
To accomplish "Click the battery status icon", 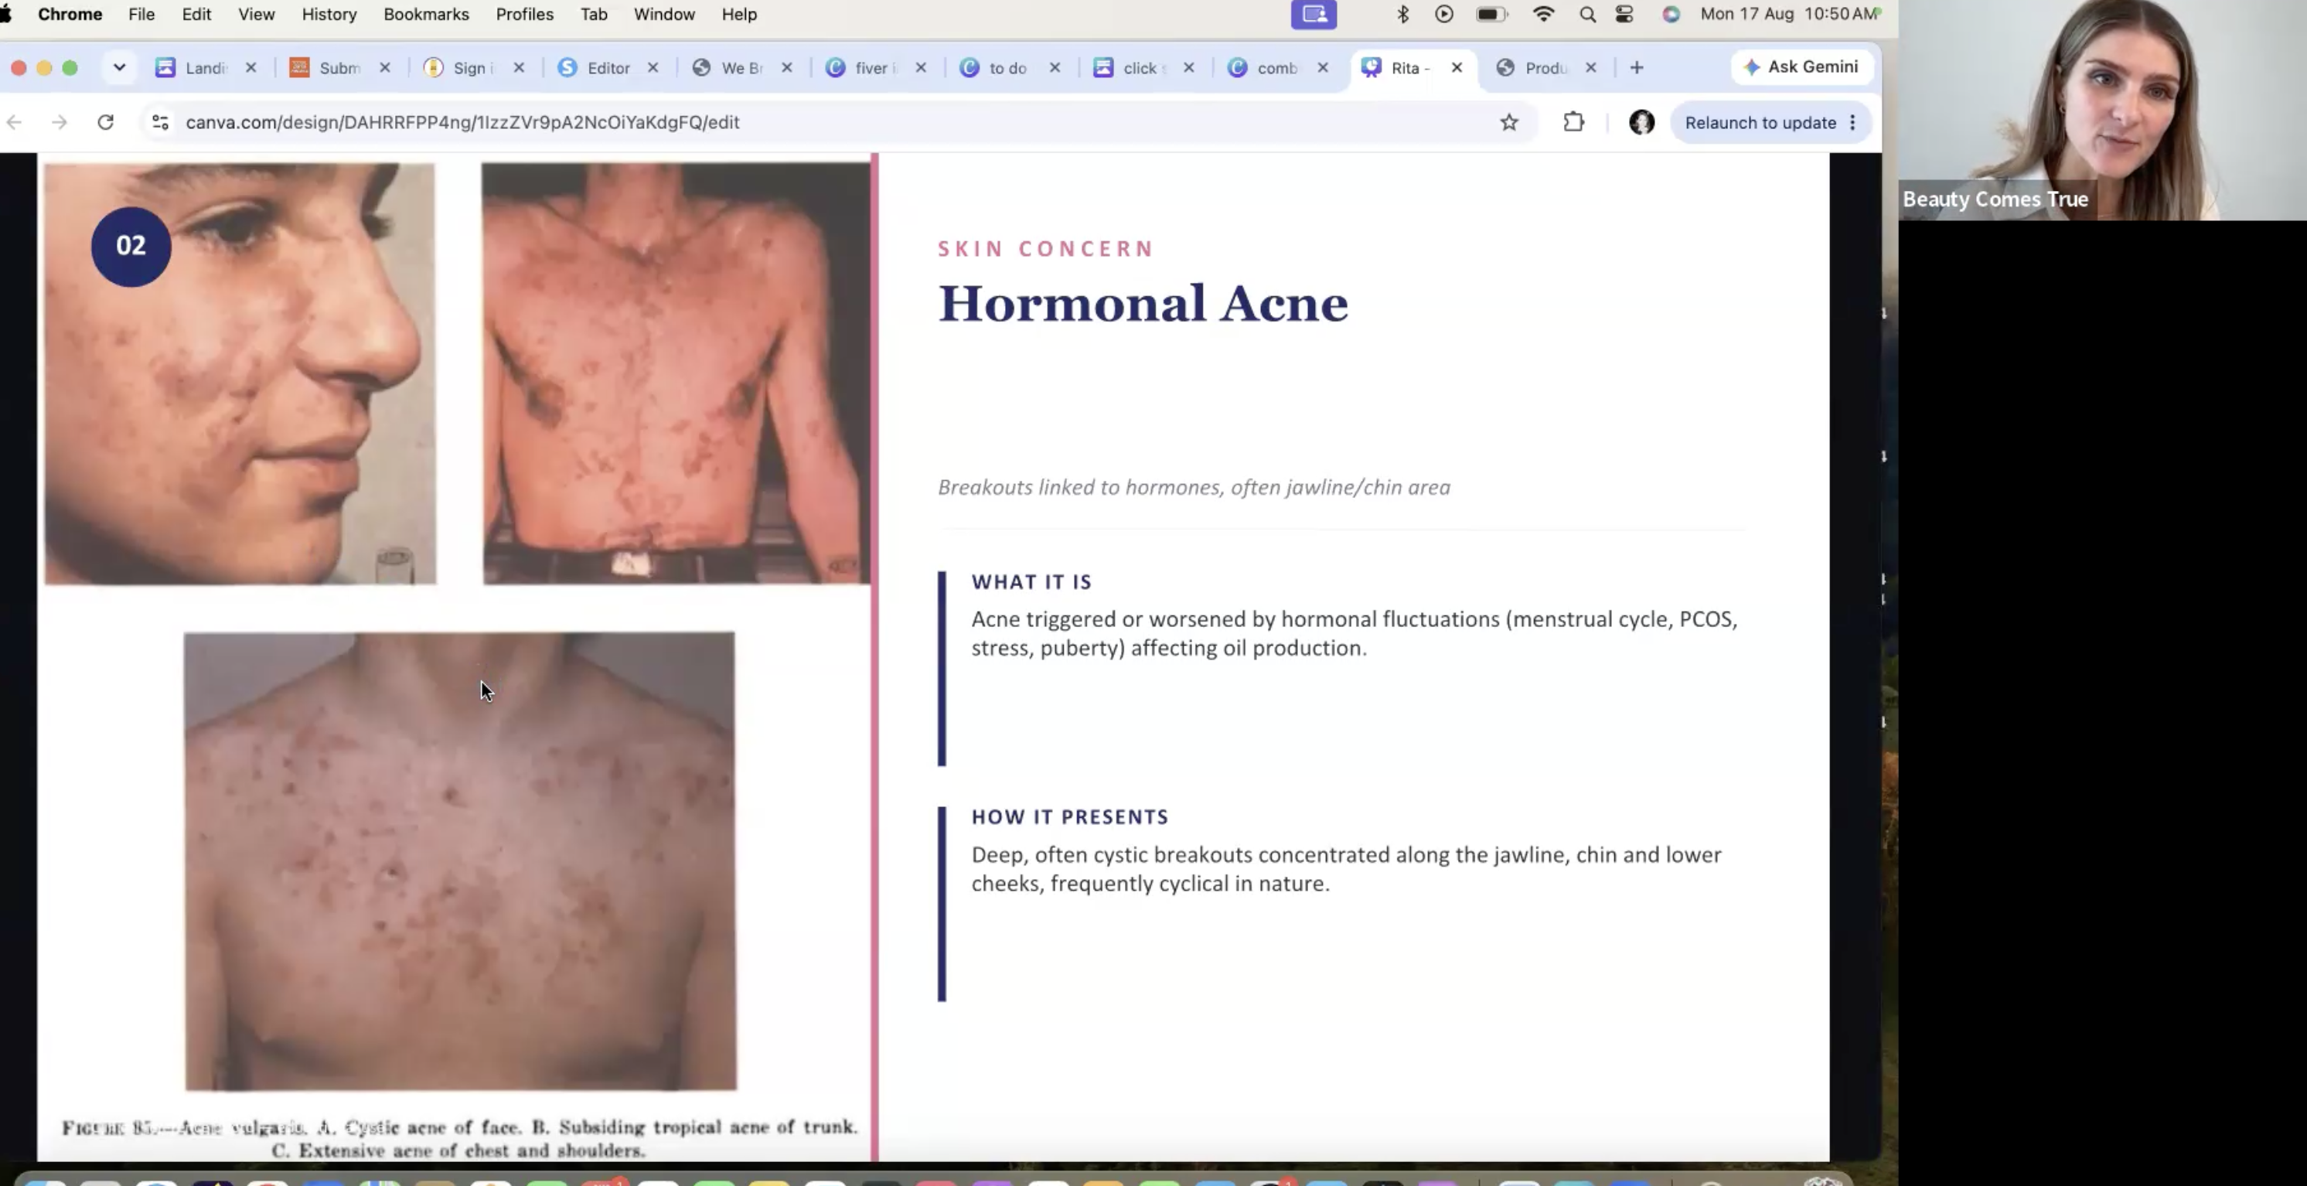I will pyautogui.click(x=1491, y=15).
